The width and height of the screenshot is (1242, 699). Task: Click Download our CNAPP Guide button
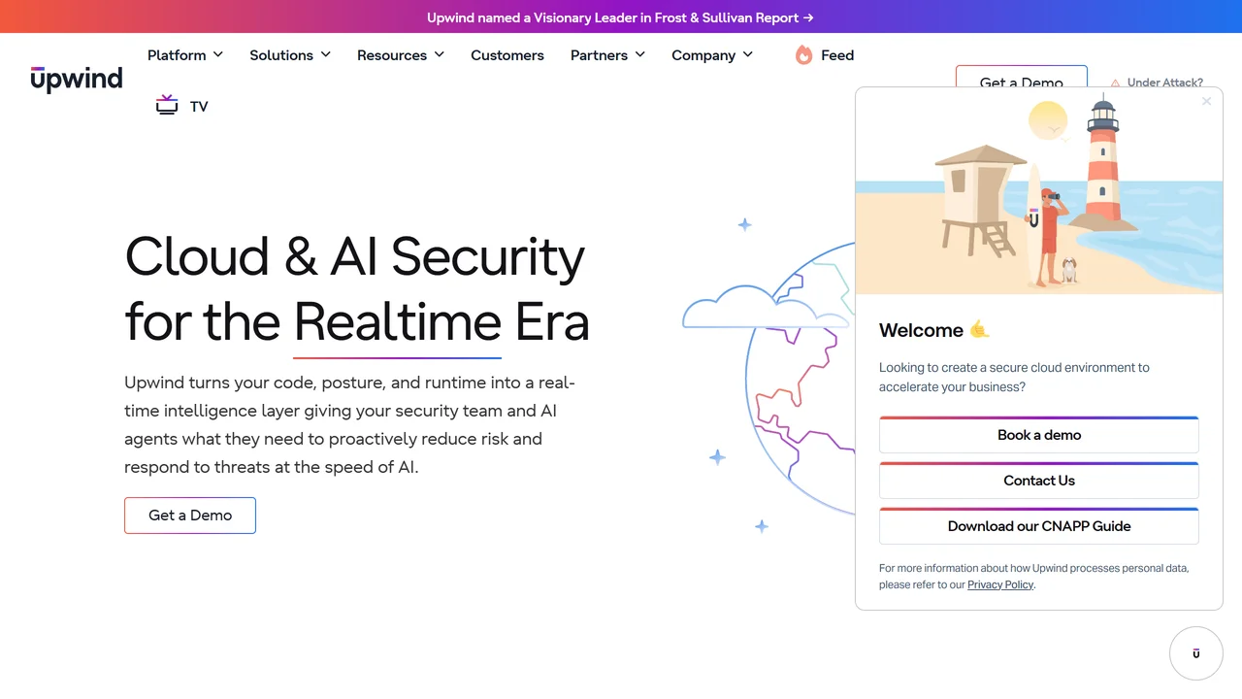pos(1039,526)
